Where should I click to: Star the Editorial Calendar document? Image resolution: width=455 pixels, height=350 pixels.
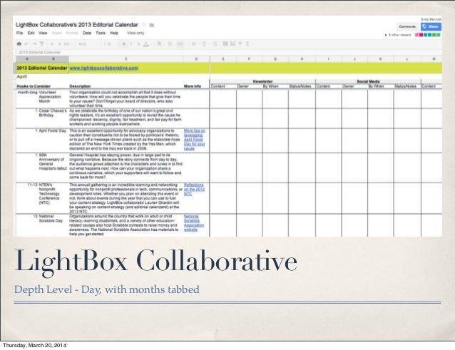143,25
